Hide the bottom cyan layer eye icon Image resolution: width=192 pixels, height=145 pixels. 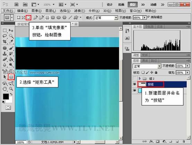(134, 90)
